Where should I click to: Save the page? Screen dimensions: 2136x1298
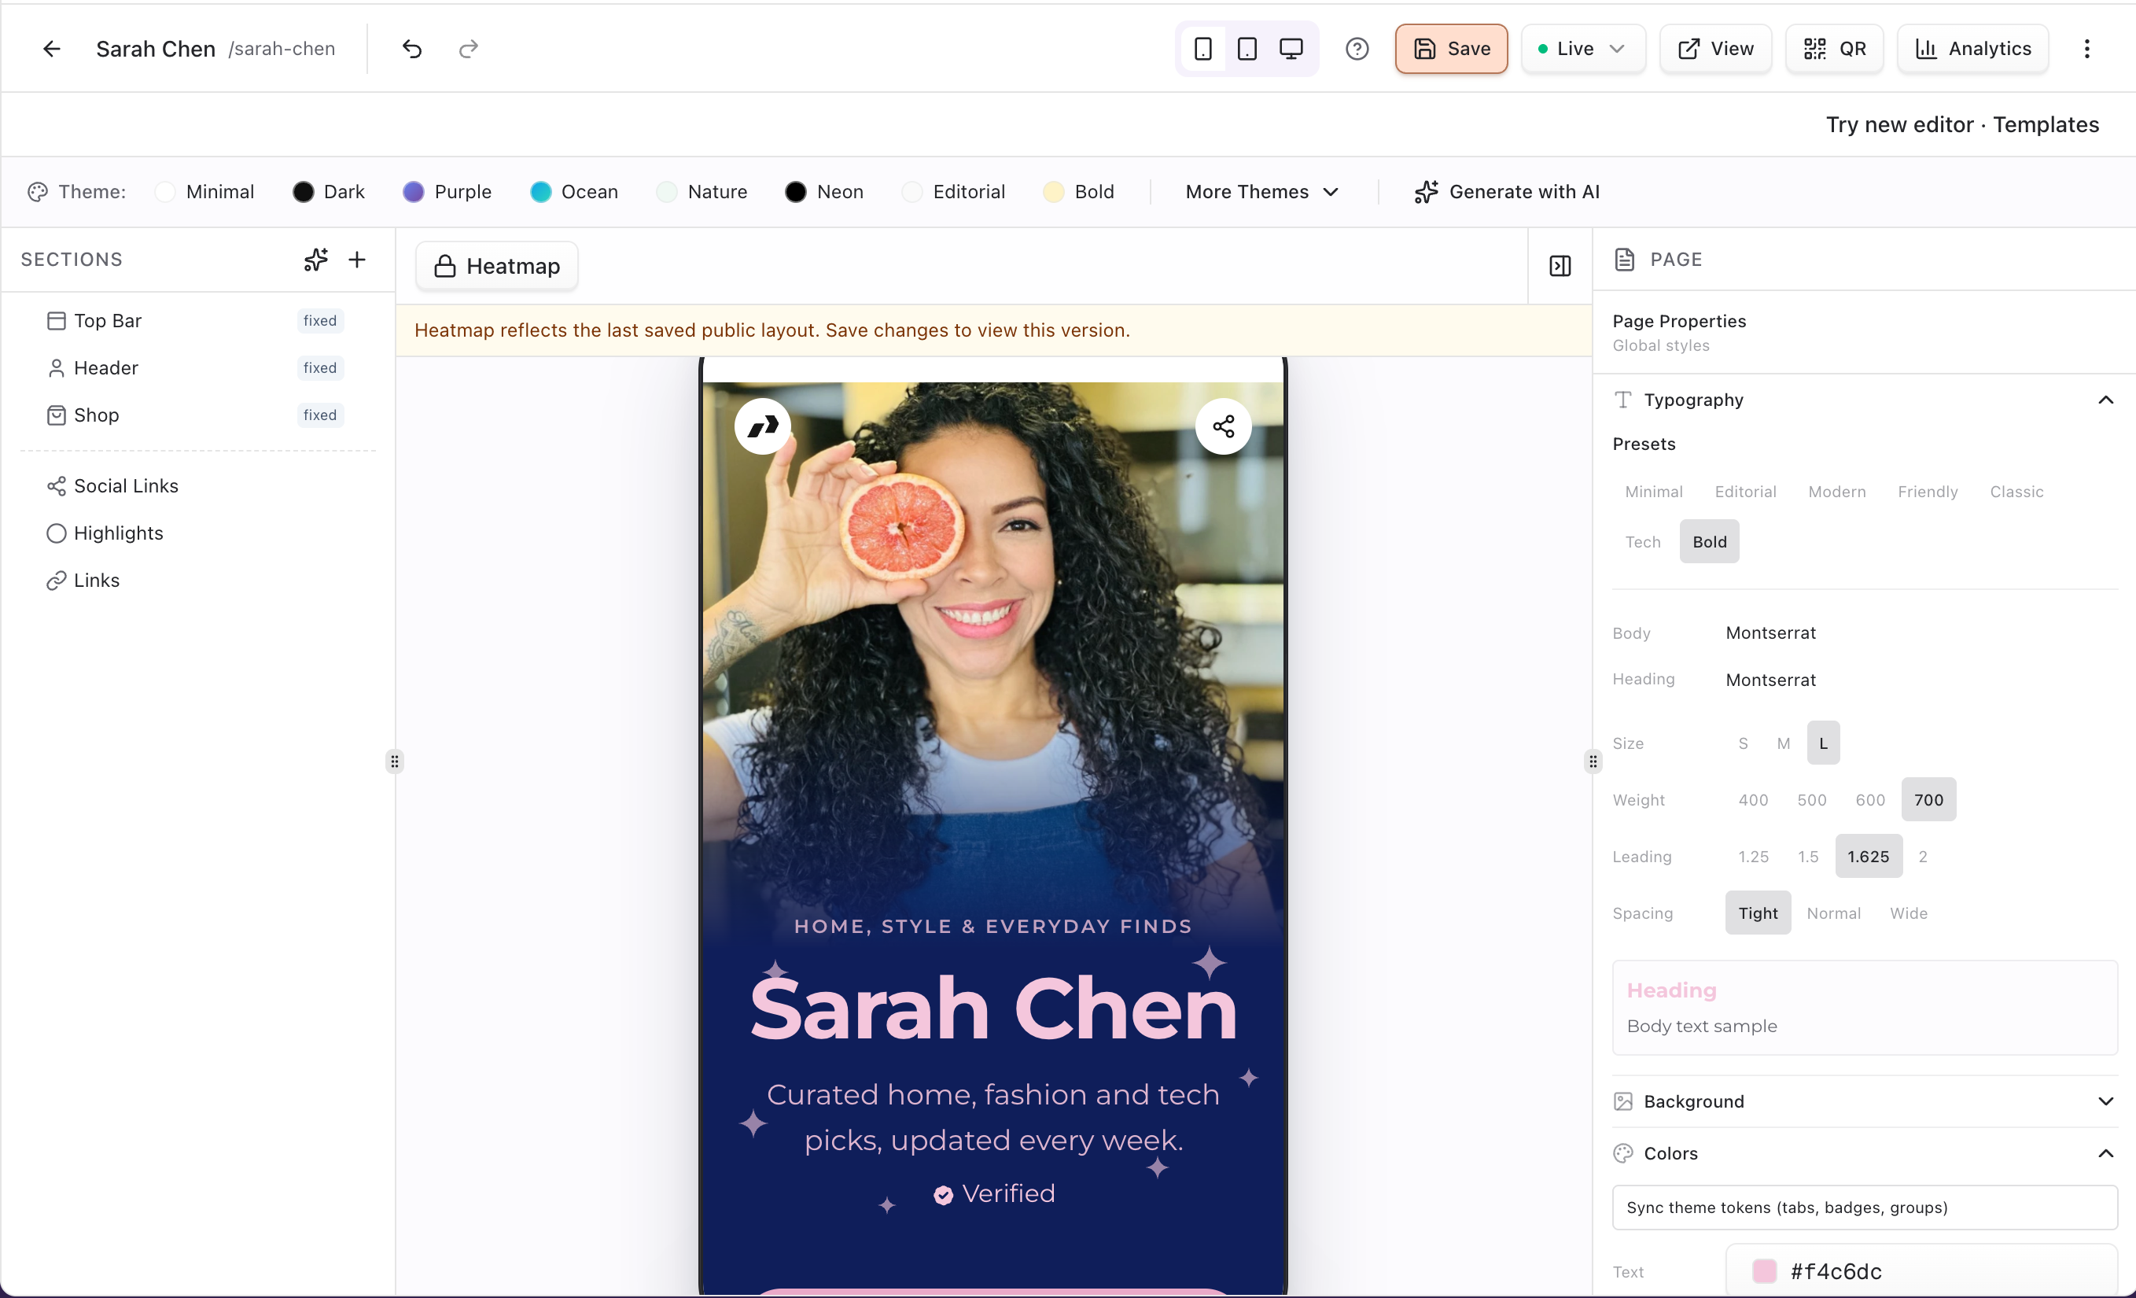pyautogui.click(x=1451, y=49)
